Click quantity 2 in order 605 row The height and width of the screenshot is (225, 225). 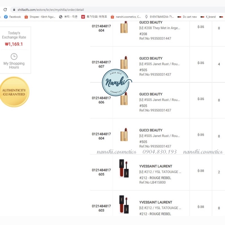click(x=219, y=172)
